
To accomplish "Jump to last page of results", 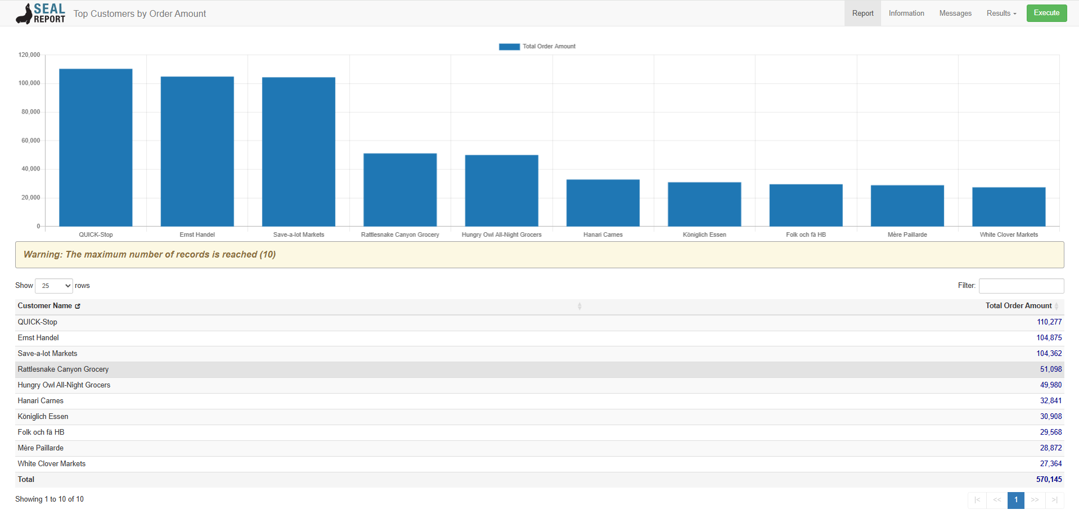I will [x=1054, y=500].
